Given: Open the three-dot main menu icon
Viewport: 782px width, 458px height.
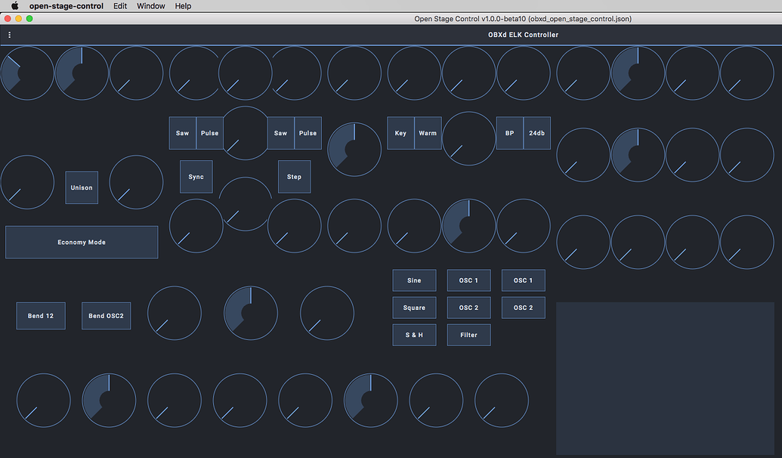Looking at the screenshot, I should coord(10,35).
